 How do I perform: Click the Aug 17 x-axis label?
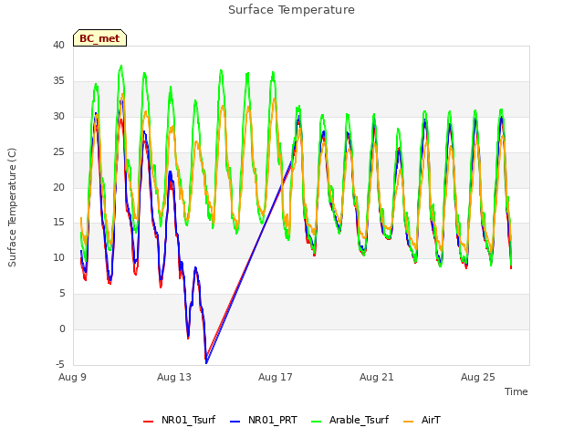coord(276,377)
